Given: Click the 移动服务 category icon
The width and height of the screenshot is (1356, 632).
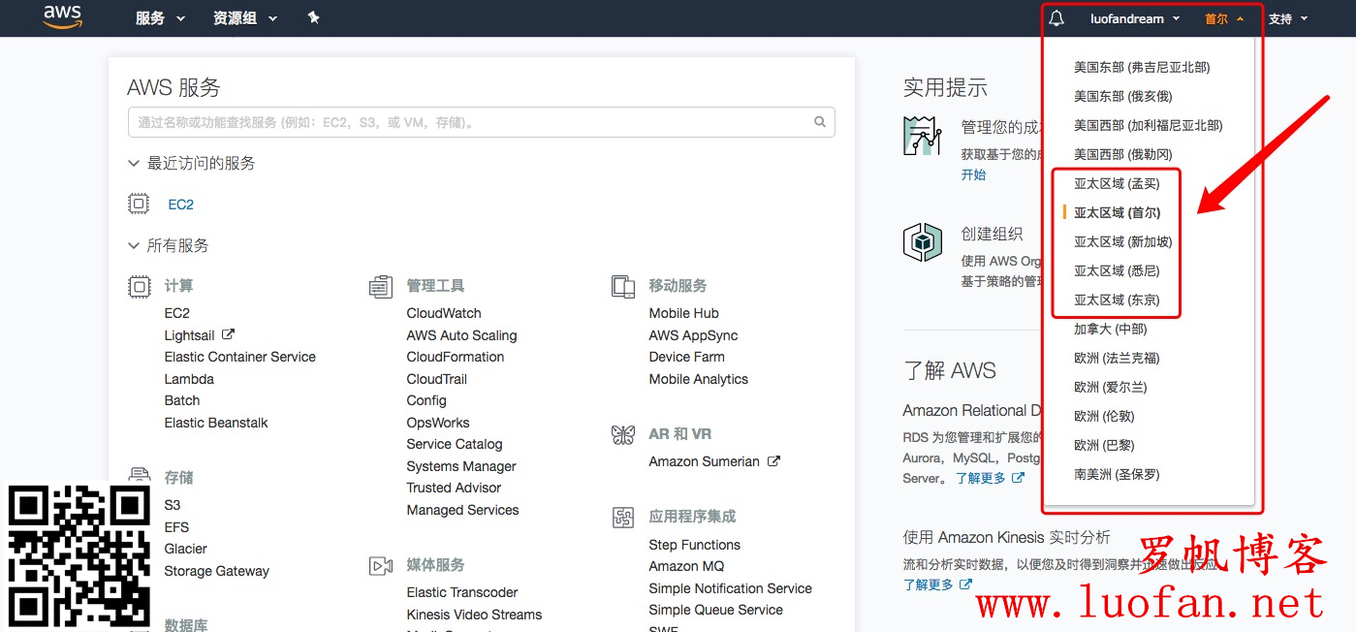Looking at the screenshot, I should coord(623,286).
